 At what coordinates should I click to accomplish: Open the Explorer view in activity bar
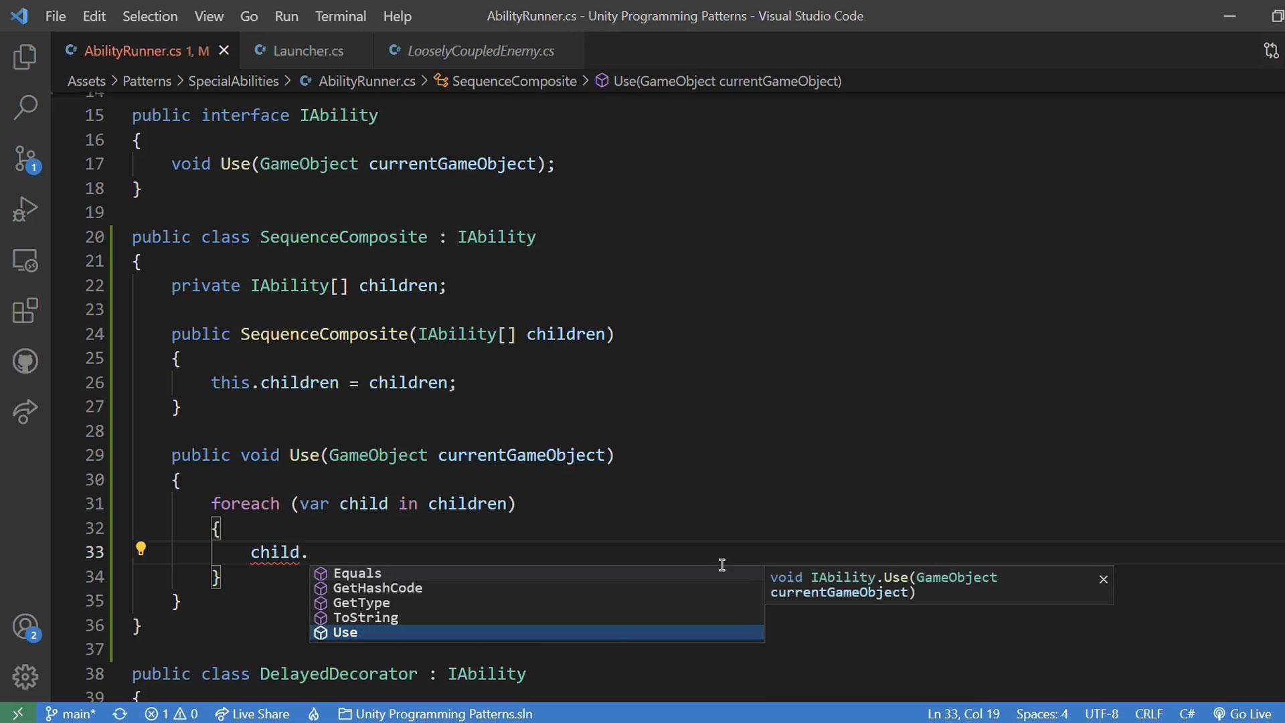point(25,57)
